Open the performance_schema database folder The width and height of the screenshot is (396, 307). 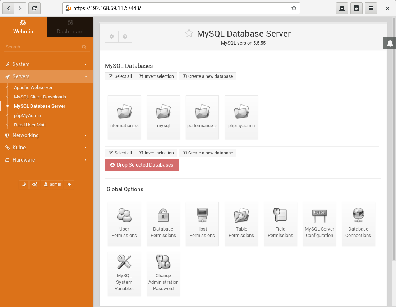(202, 117)
